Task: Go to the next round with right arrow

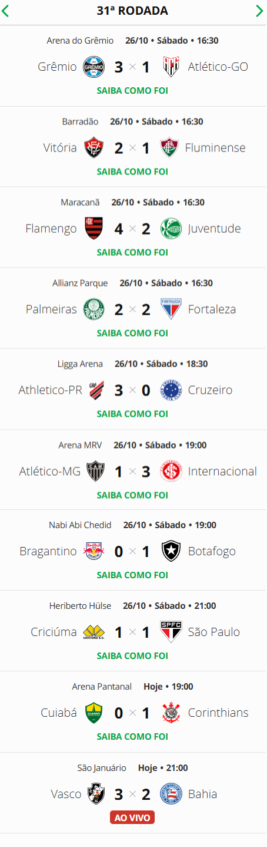Action: [260, 11]
